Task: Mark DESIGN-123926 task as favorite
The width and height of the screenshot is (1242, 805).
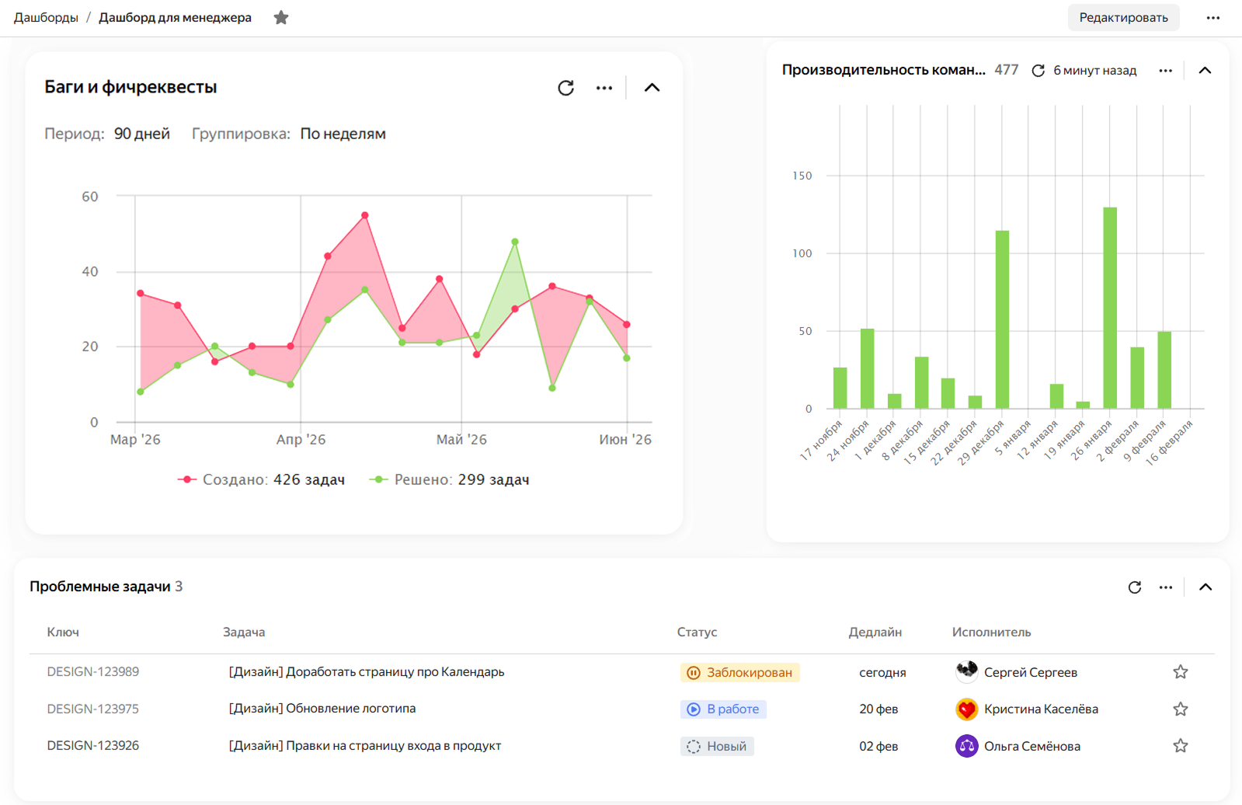Action: click(1181, 746)
